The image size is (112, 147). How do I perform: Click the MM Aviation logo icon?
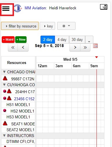(x=18, y=8)
